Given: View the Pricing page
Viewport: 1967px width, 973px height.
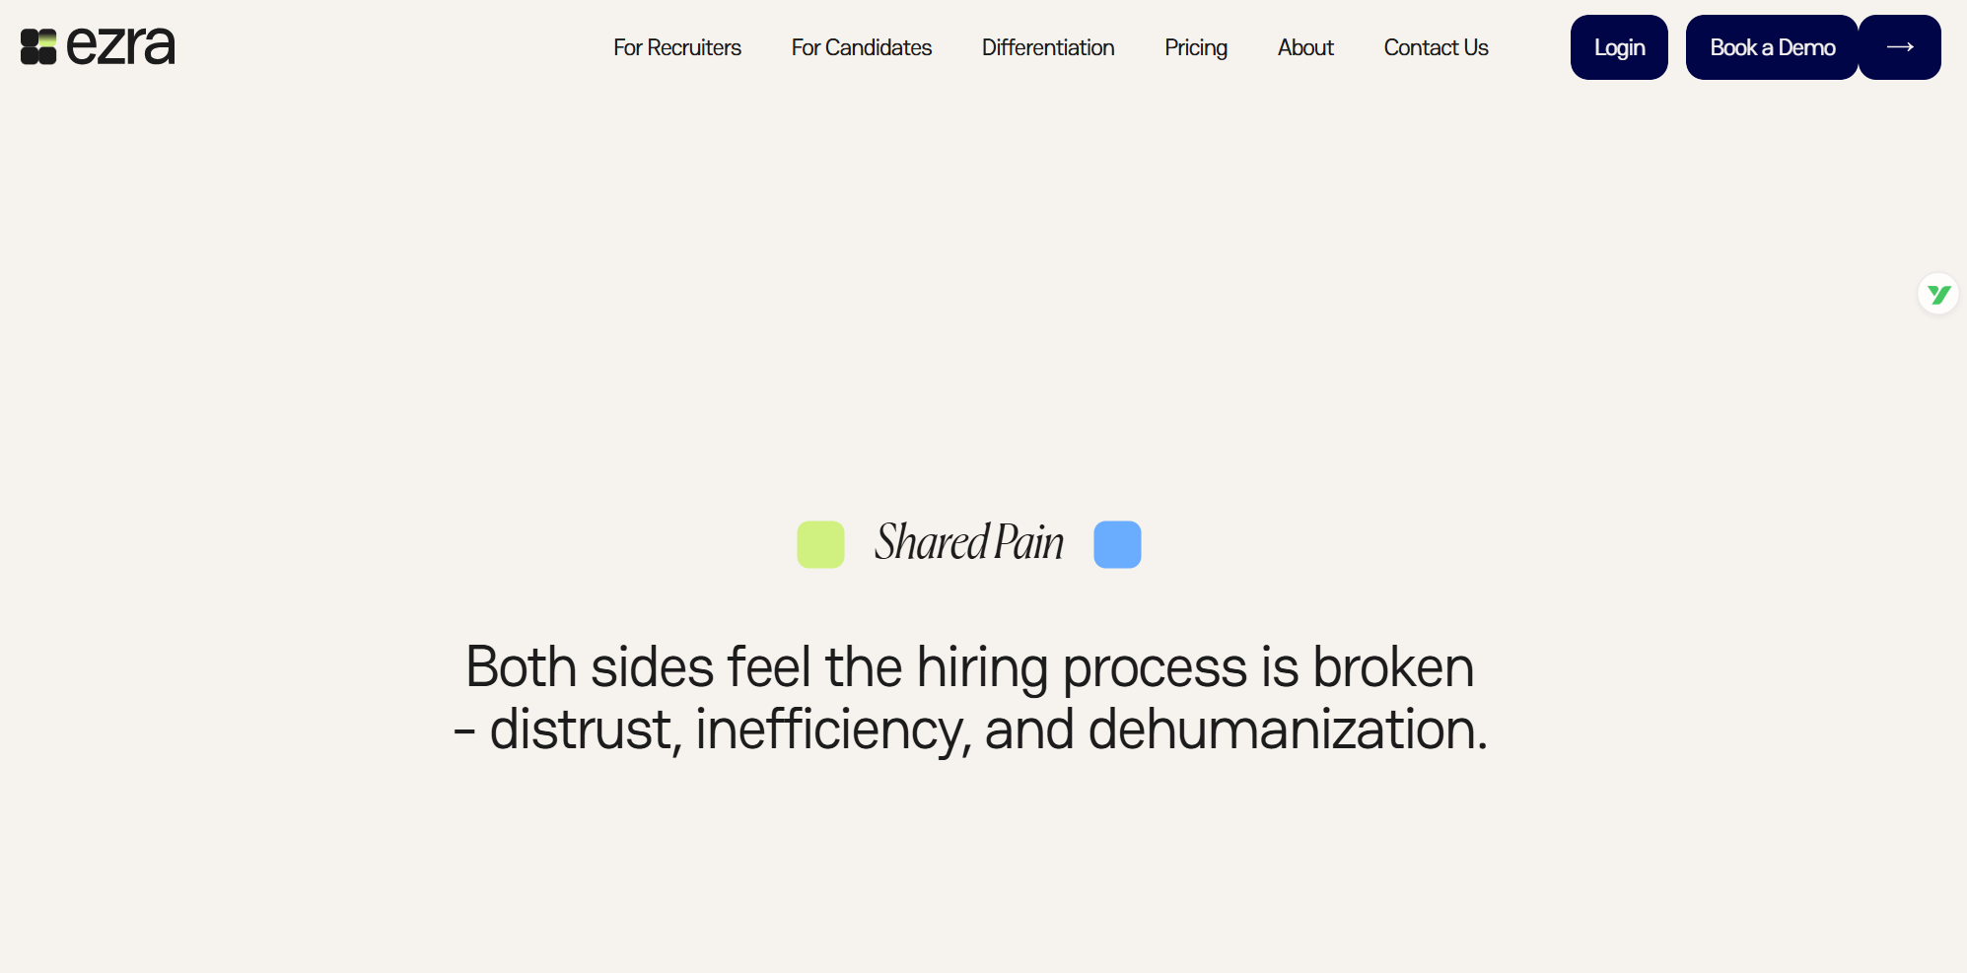Looking at the screenshot, I should tap(1196, 47).
